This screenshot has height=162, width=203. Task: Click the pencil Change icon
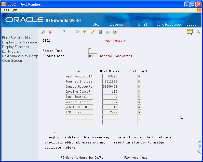92,32
